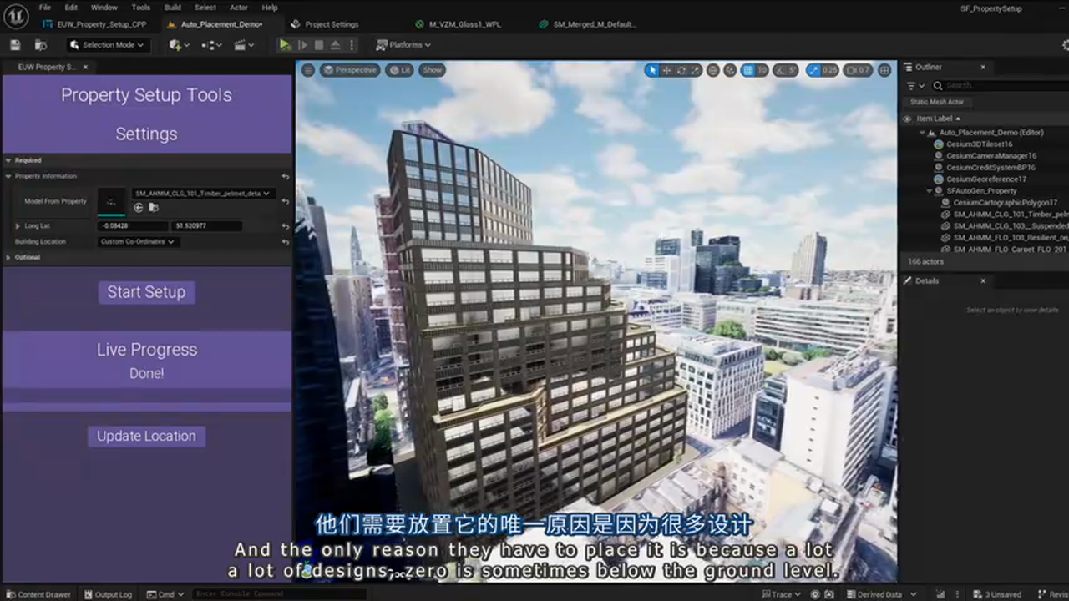Select the Rotate transform tool
This screenshot has width=1069, height=601.
[x=679, y=70]
